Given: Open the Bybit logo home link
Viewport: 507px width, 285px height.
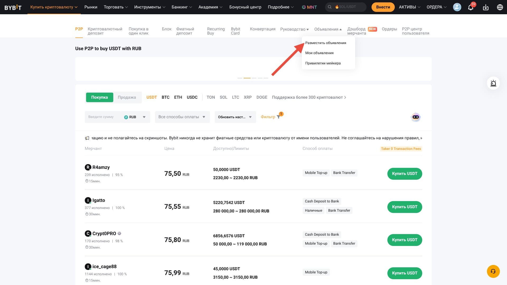Looking at the screenshot, I should click(x=13, y=7).
